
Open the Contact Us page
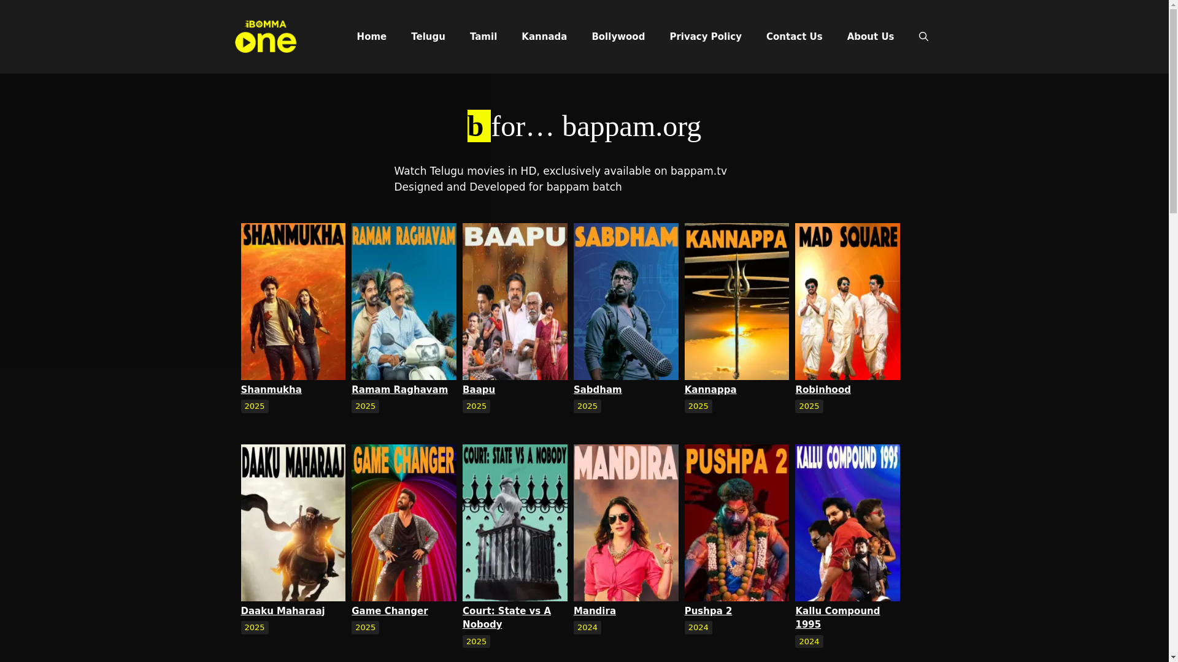coord(794,37)
